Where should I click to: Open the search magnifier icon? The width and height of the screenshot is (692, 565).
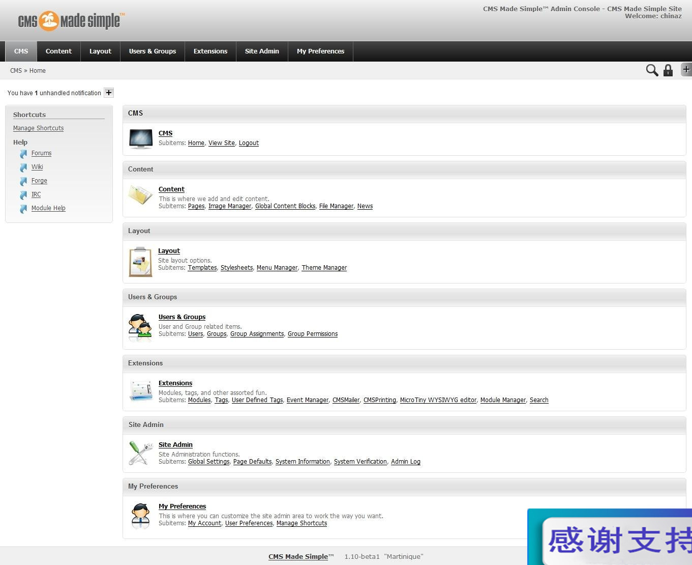click(652, 70)
